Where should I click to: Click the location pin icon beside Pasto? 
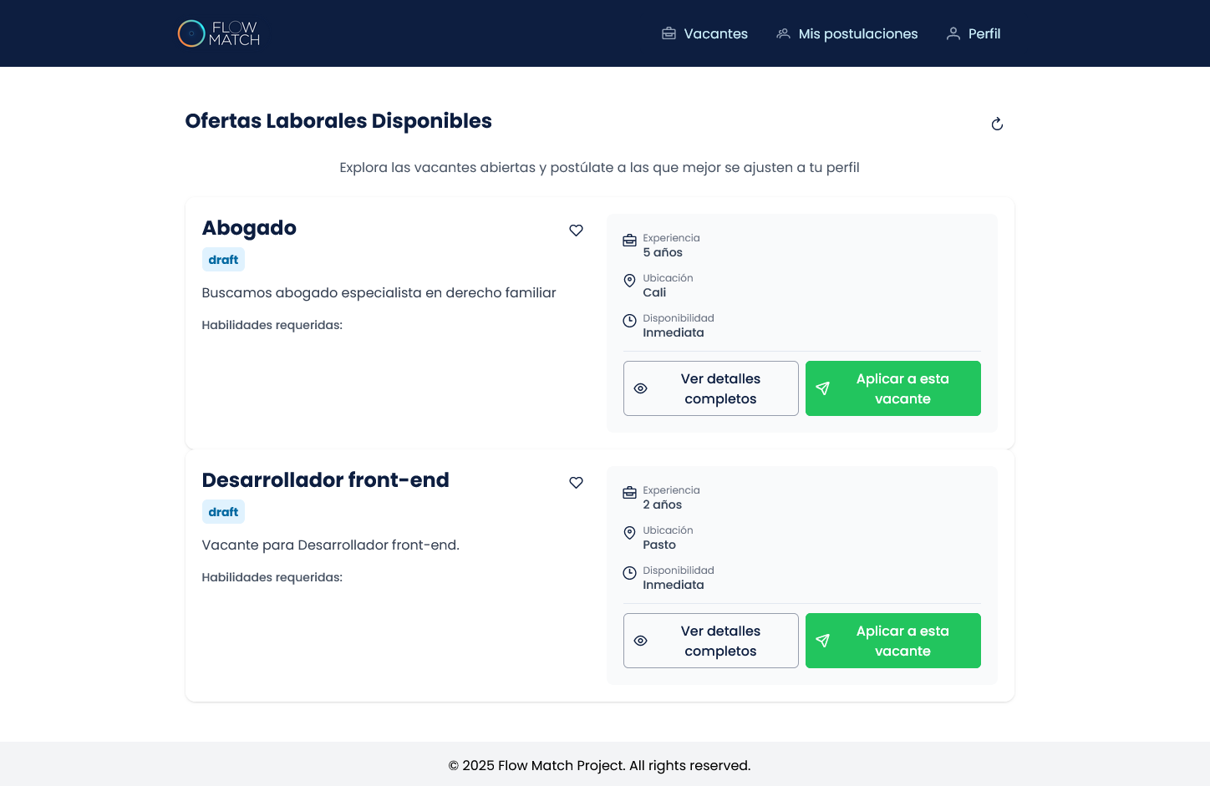(629, 533)
